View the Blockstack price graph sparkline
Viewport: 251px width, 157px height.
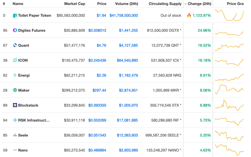tap(229, 105)
